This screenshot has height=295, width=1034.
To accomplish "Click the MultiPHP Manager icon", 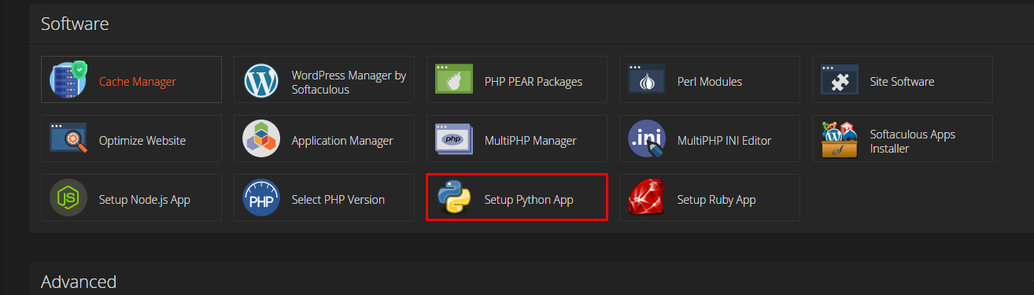I will point(454,139).
